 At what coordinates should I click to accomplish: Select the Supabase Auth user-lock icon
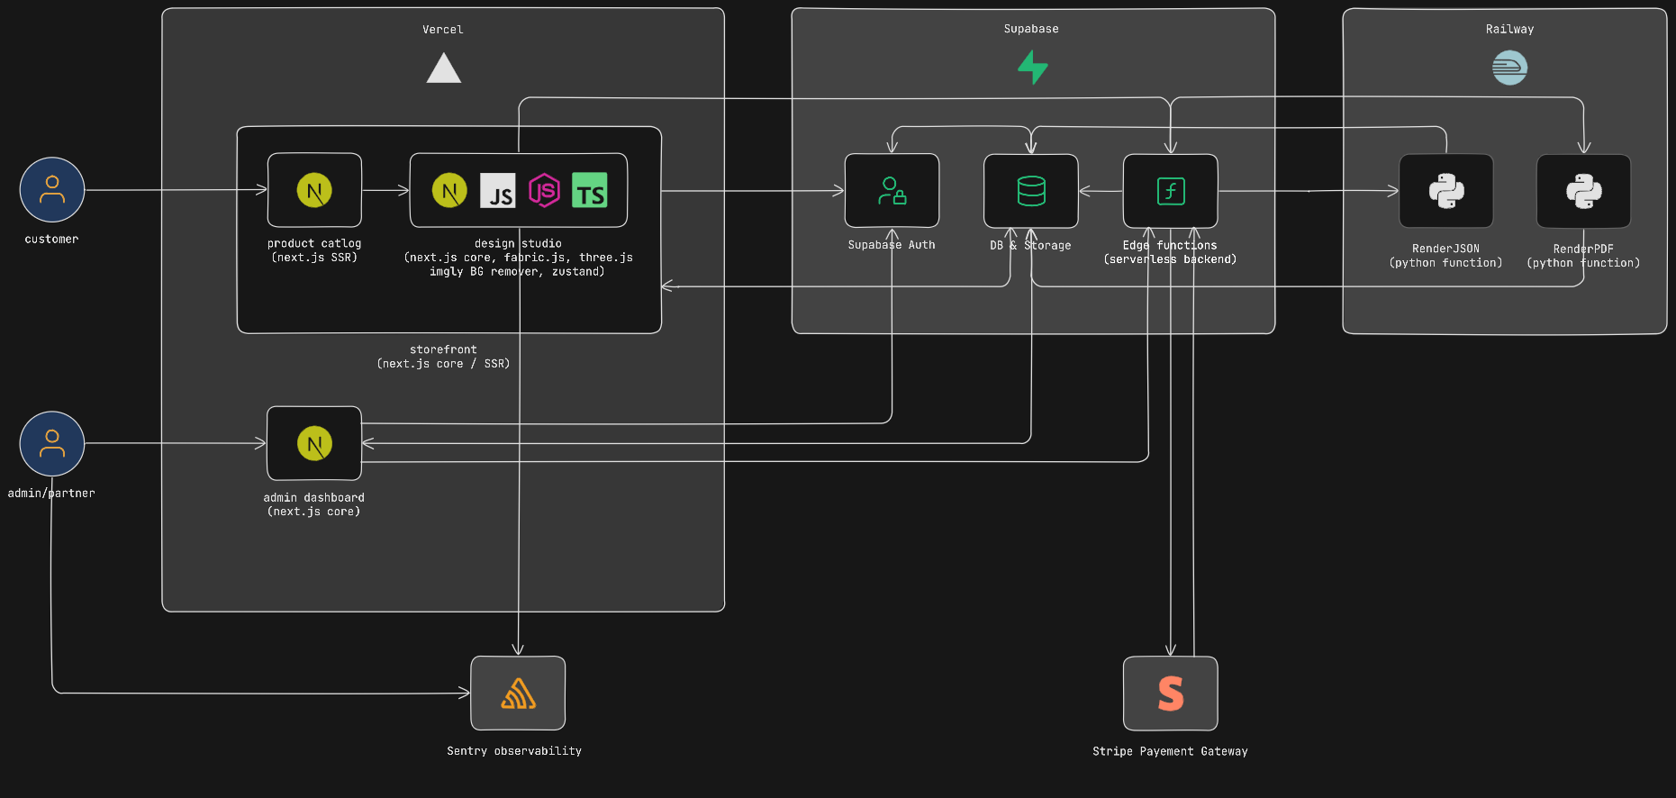click(892, 191)
